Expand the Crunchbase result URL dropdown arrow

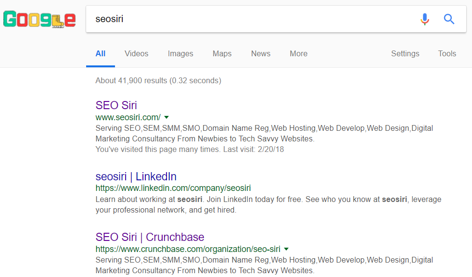pyautogui.click(x=286, y=249)
